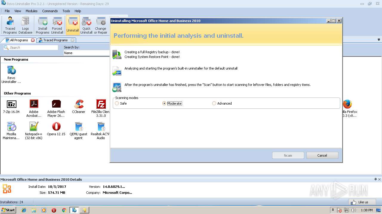
Task: Open Traced Programs toolbar module
Action: pyautogui.click(x=10, y=25)
